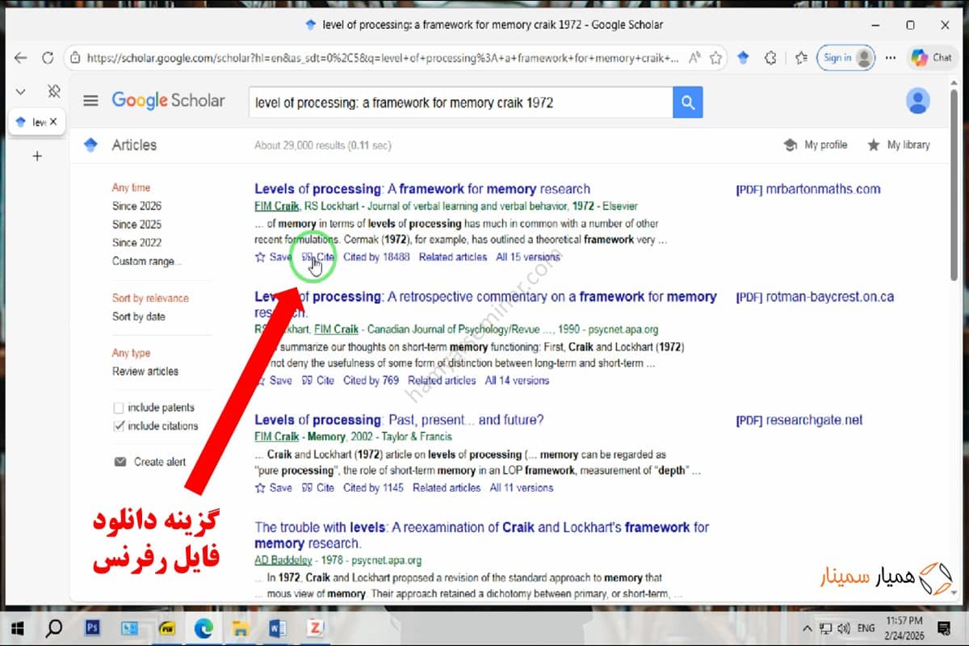The height and width of the screenshot is (646, 969).
Task: Click the Google Scholar logo
Action: click(168, 101)
